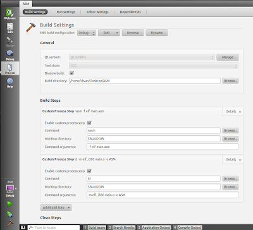
Task: Start debugging with the run-debug icon
Action: (9, 214)
